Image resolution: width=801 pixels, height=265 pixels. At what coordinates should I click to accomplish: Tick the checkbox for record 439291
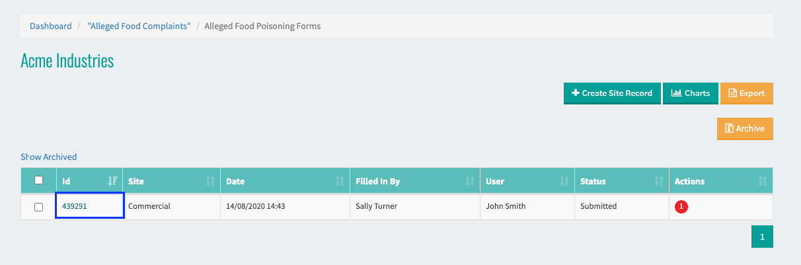click(x=38, y=207)
